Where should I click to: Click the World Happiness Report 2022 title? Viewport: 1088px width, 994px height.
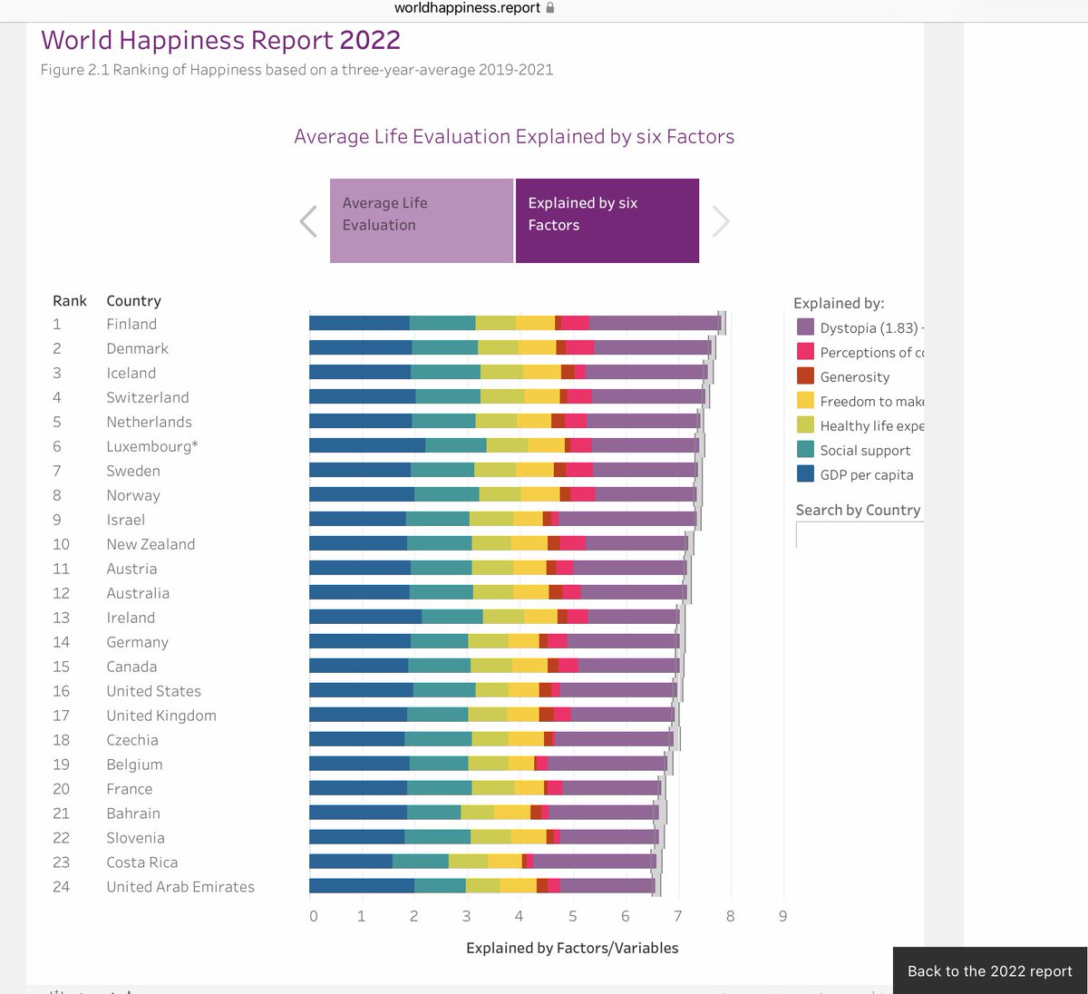tap(220, 41)
